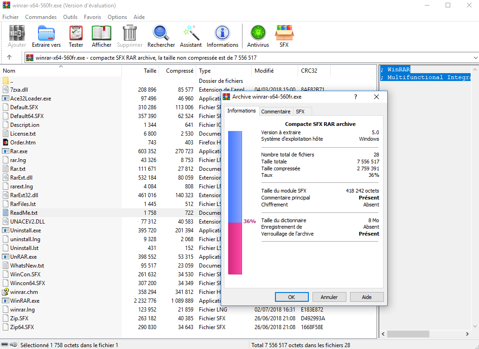Open the Afficher file viewer icon
This screenshot has width=479, height=349.
[102, 36]
